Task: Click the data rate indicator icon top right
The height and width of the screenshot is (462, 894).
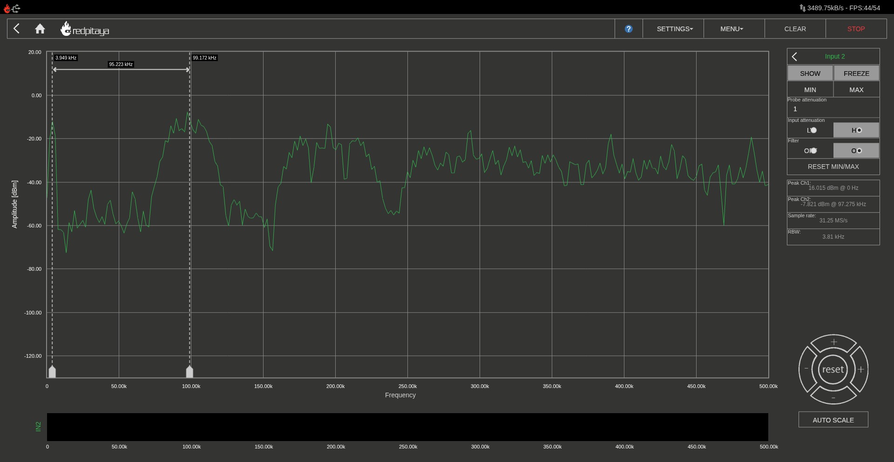Action: (802, 8)
